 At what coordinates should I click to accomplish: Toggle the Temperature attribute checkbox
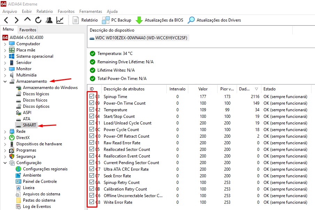coord(92,110)
